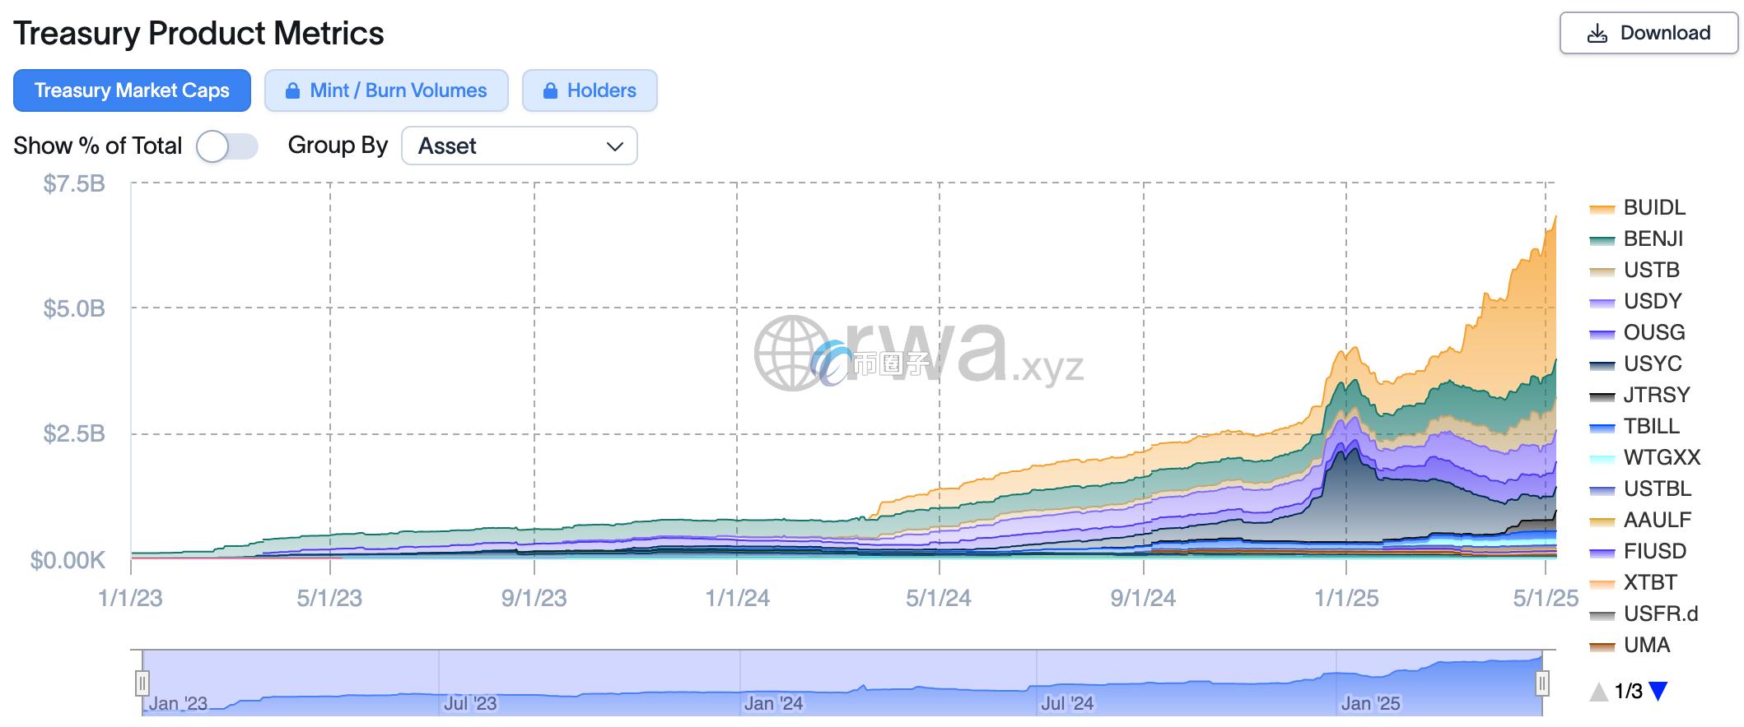Toggle the OUSG legend item
The image size is (1744, 727).
[1653, 333]
